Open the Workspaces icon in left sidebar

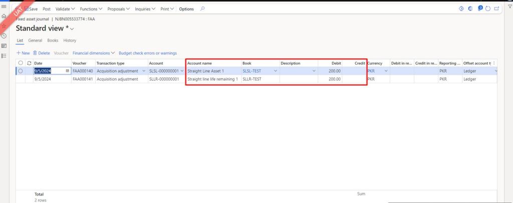pyautogui.click(x=4, y=45)
